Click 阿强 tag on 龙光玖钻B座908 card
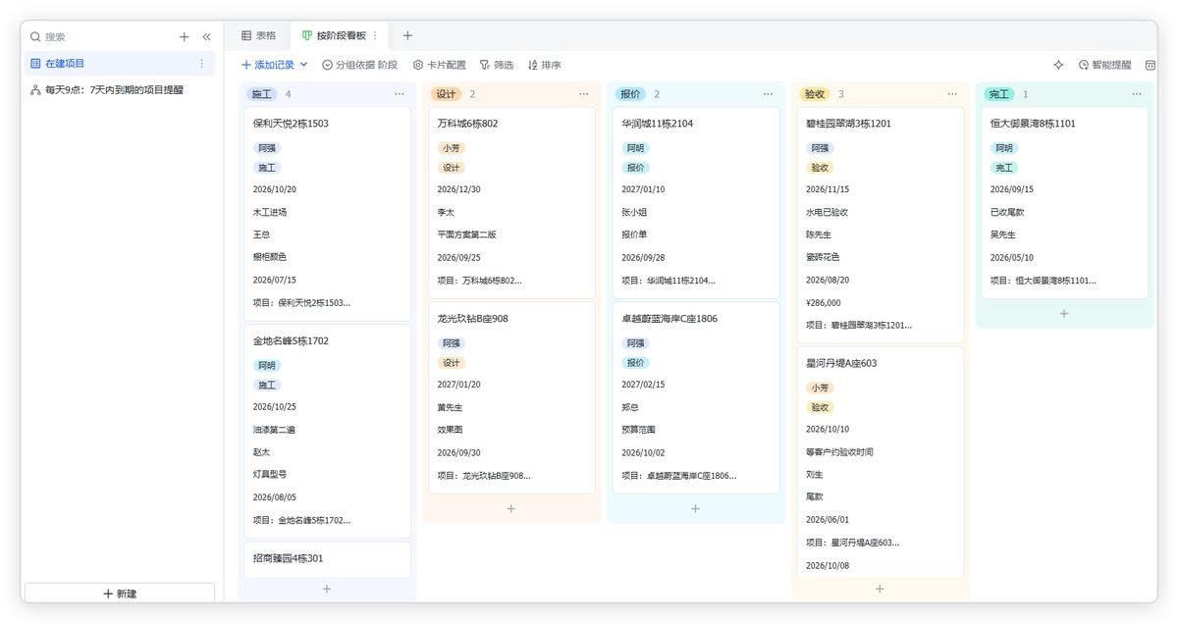This screenshot has width=1178, height=623. tap(451, 343)
